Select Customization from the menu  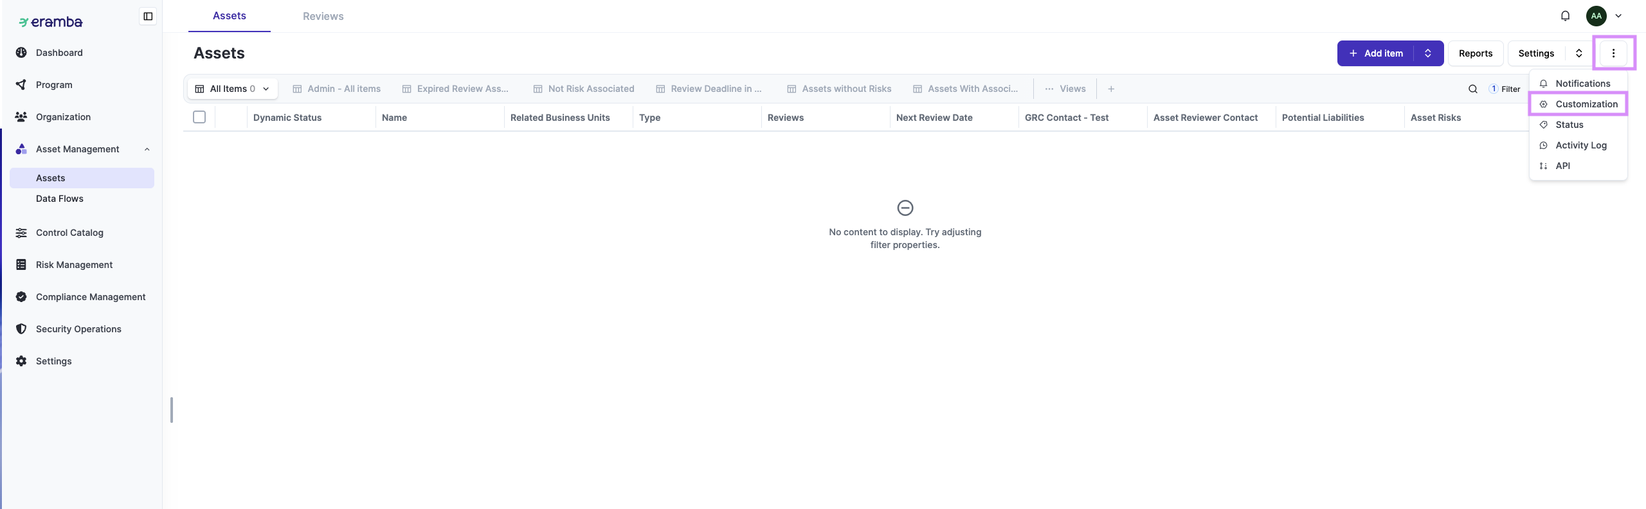(x=1586, y=104)
